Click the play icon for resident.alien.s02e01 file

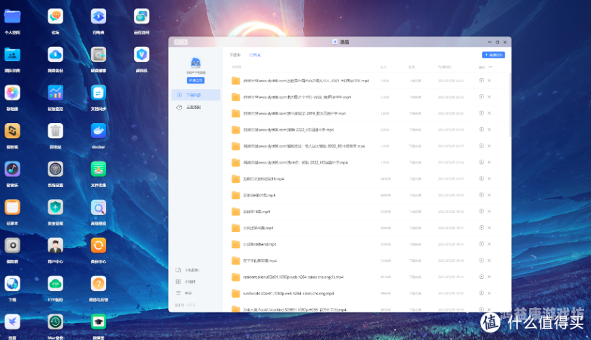coord(481,276)
